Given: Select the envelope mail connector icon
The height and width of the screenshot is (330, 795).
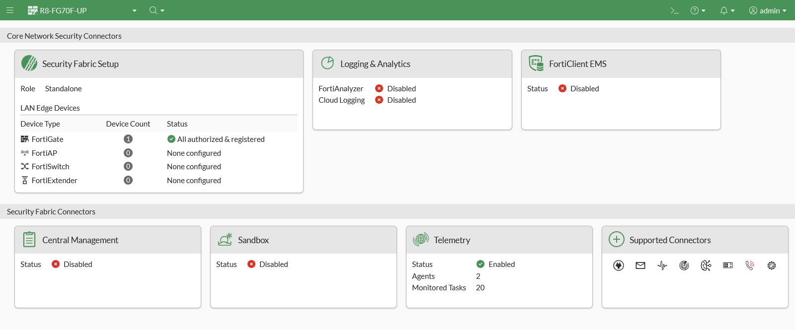Looking at the screenshot, I should (640, 265).
